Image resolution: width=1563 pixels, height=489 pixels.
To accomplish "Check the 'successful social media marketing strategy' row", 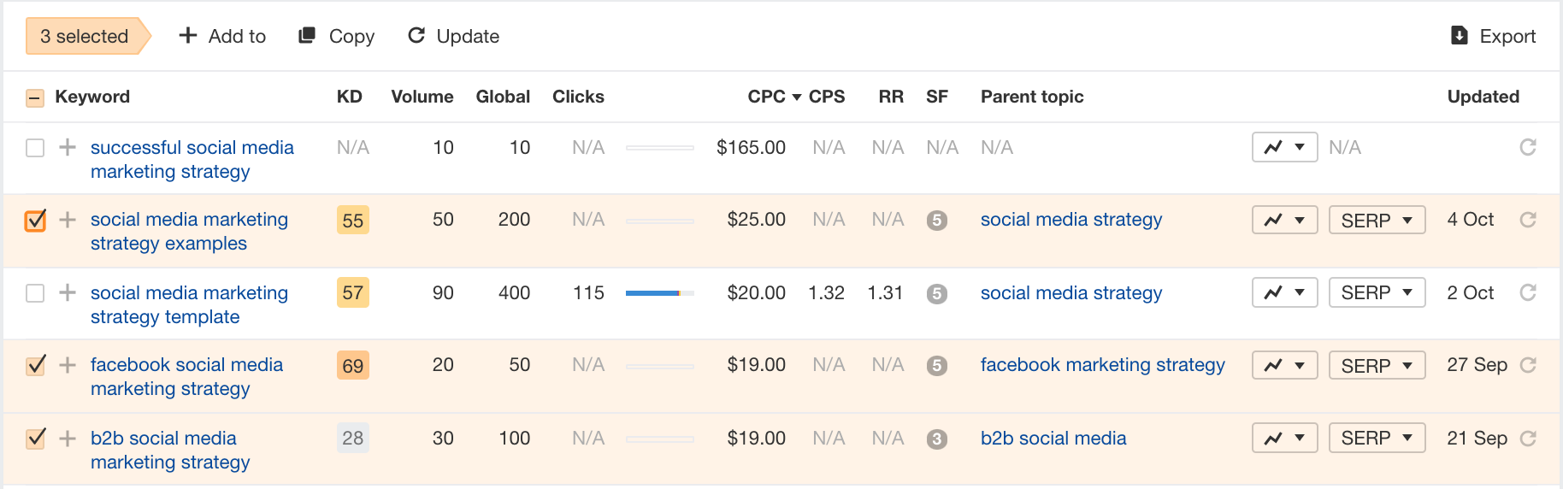I will 35,148.
